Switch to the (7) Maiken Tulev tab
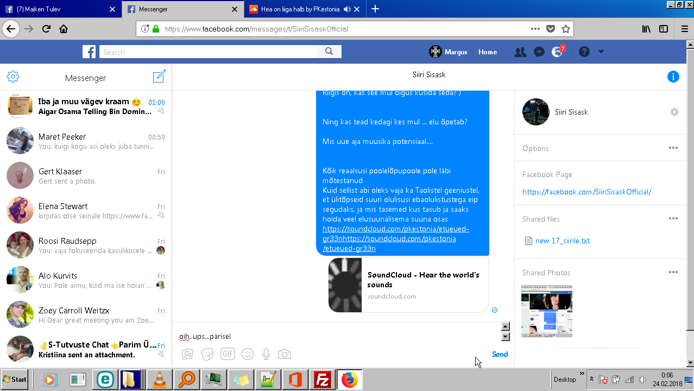This screenshot has width=694, height=391. [61, 9]
